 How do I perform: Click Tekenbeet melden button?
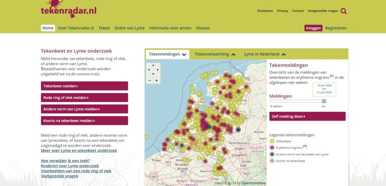point(84,86)
